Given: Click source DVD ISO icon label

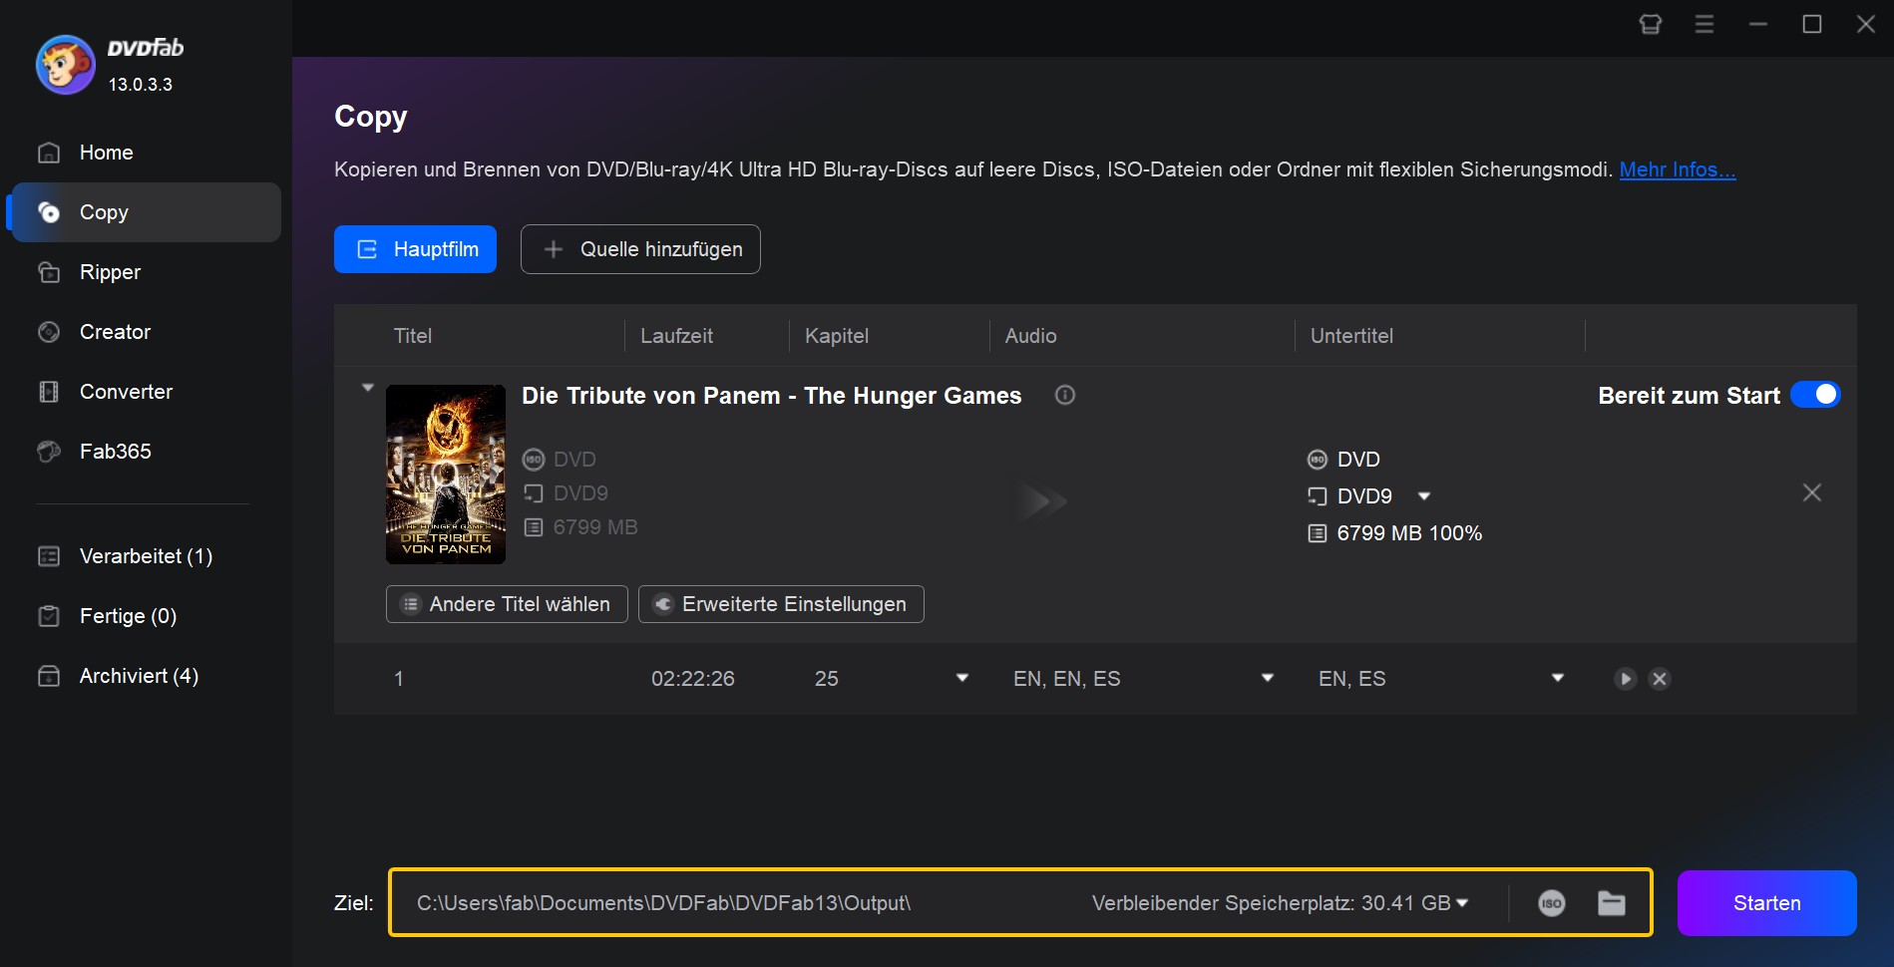Looking at the screenshot, I should pyautogui.click(x=560, y=460).
